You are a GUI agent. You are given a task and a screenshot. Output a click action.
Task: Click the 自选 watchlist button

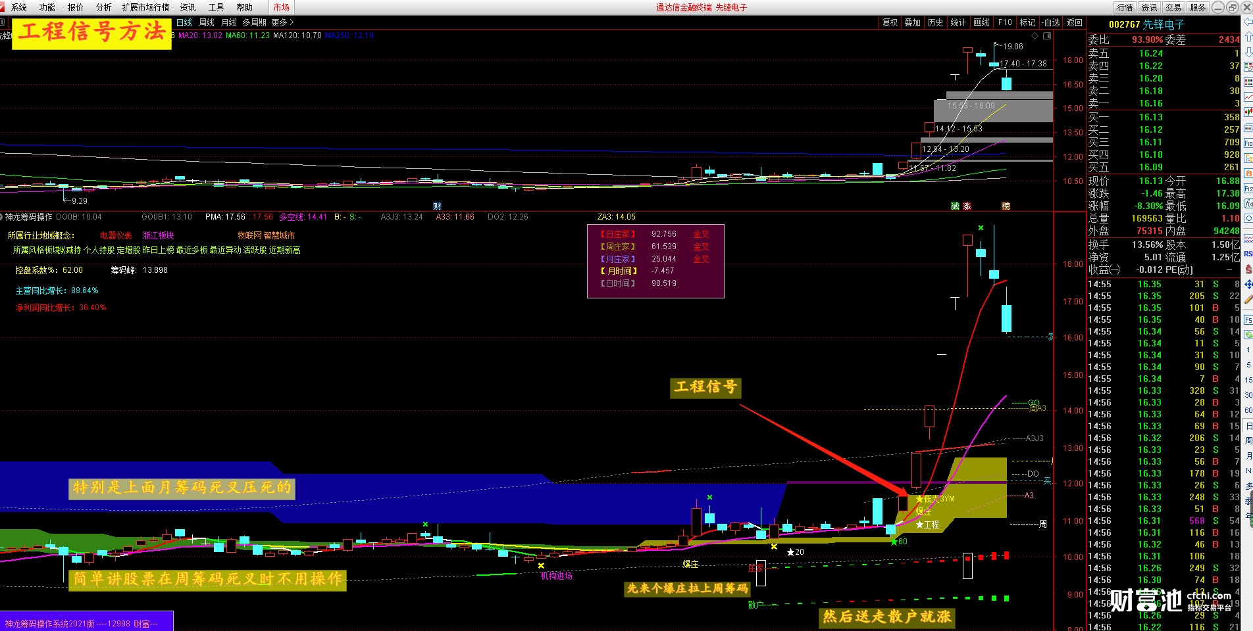pos(1051,22)
